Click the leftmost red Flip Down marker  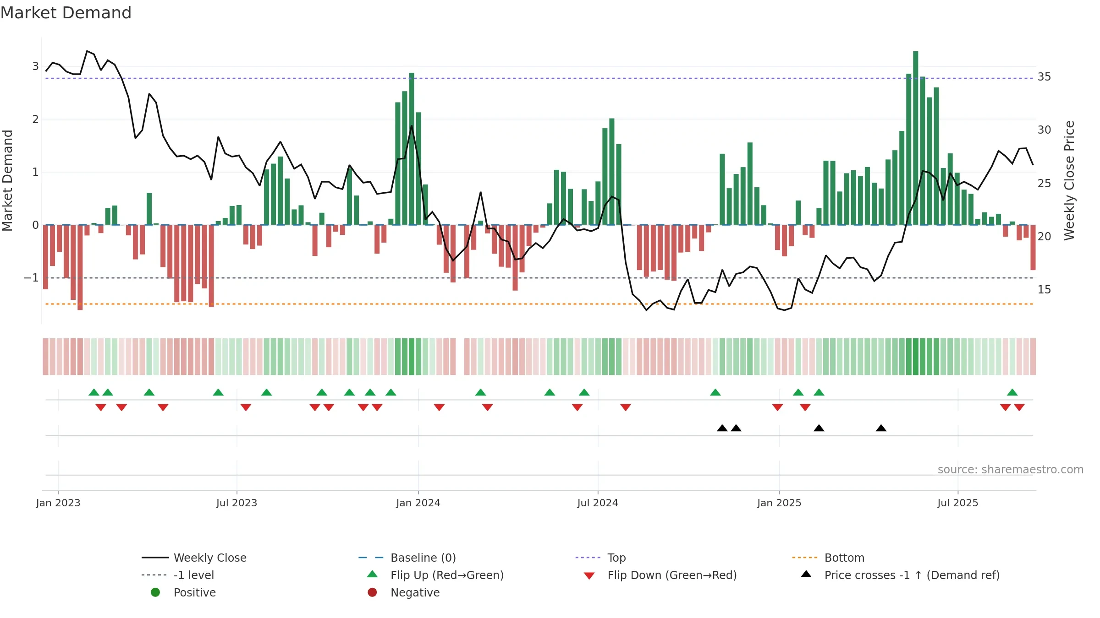pos(101,407)
